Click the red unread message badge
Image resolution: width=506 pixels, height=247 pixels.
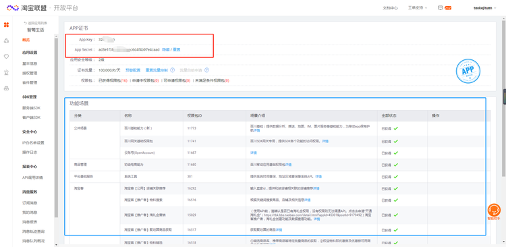coord(448,8)
